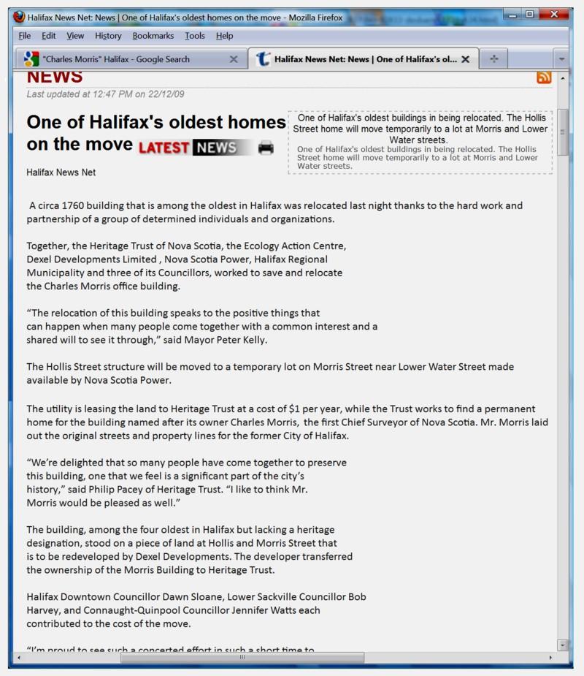The height and width of the screenshot is (676, 584).
Task: Close the Google Search tab
Action: pyautogui.click(x=233, y=58)
